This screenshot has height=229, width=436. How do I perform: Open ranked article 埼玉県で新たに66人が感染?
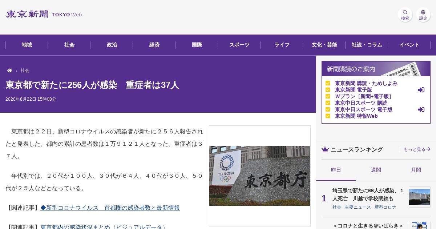[368, 194]
